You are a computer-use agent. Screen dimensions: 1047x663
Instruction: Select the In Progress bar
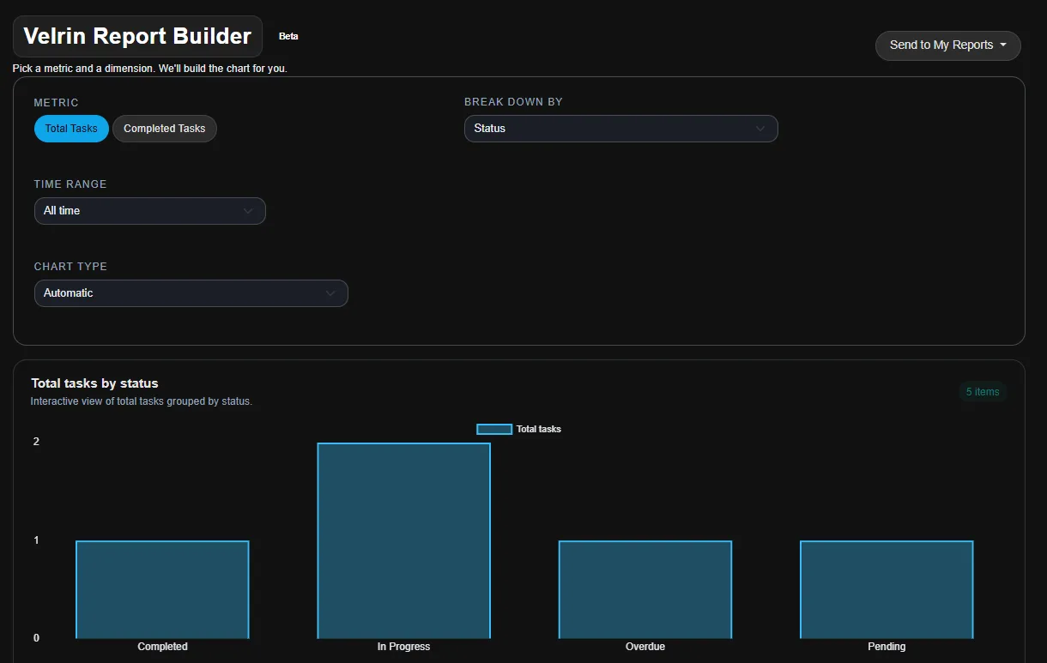coord(403,540)
